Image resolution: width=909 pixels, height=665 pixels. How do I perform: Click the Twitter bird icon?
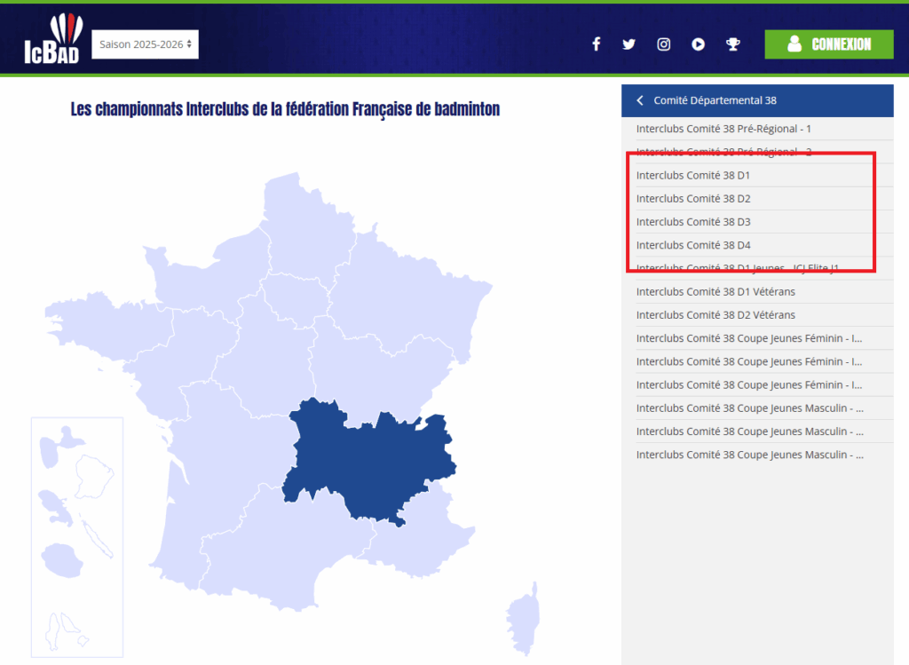(629, 44)
